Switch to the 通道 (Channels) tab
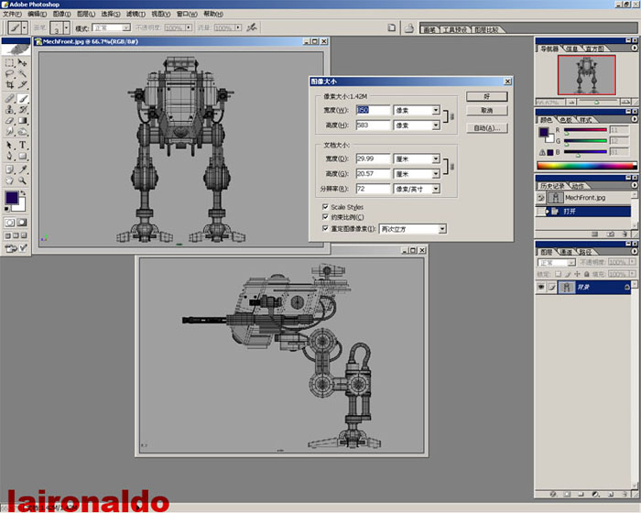 click(x=564, y=251)
